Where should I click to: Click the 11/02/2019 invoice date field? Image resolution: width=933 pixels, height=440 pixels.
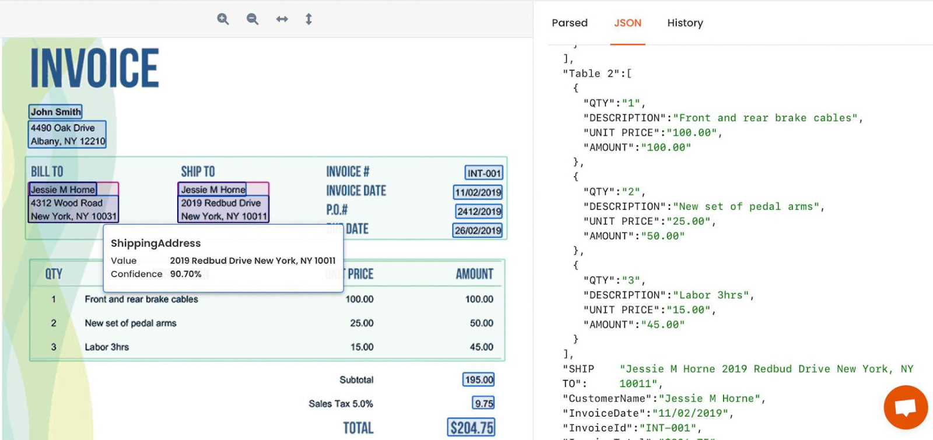tap(478, 192)
